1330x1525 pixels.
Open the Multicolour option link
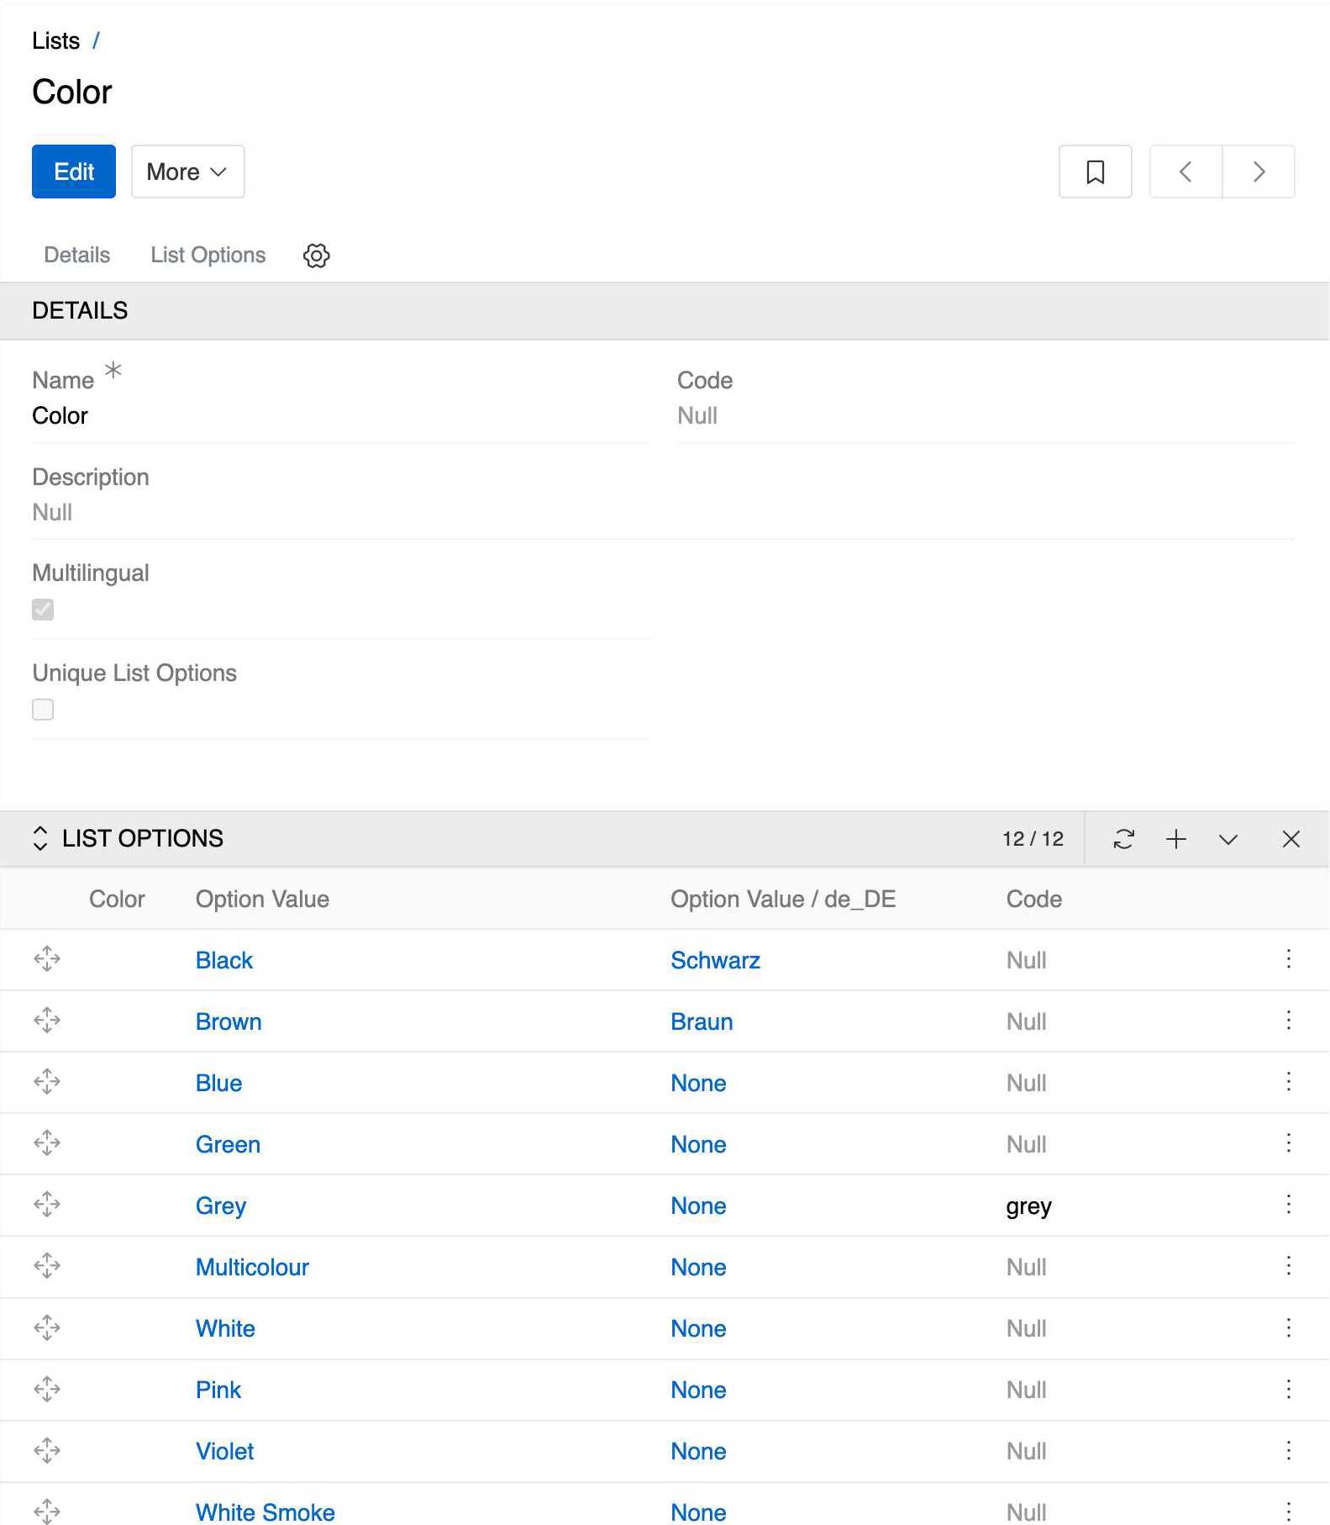pos(252,1267)
